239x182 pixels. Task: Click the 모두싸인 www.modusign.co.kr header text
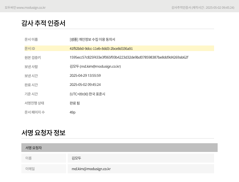pos(25,8)
